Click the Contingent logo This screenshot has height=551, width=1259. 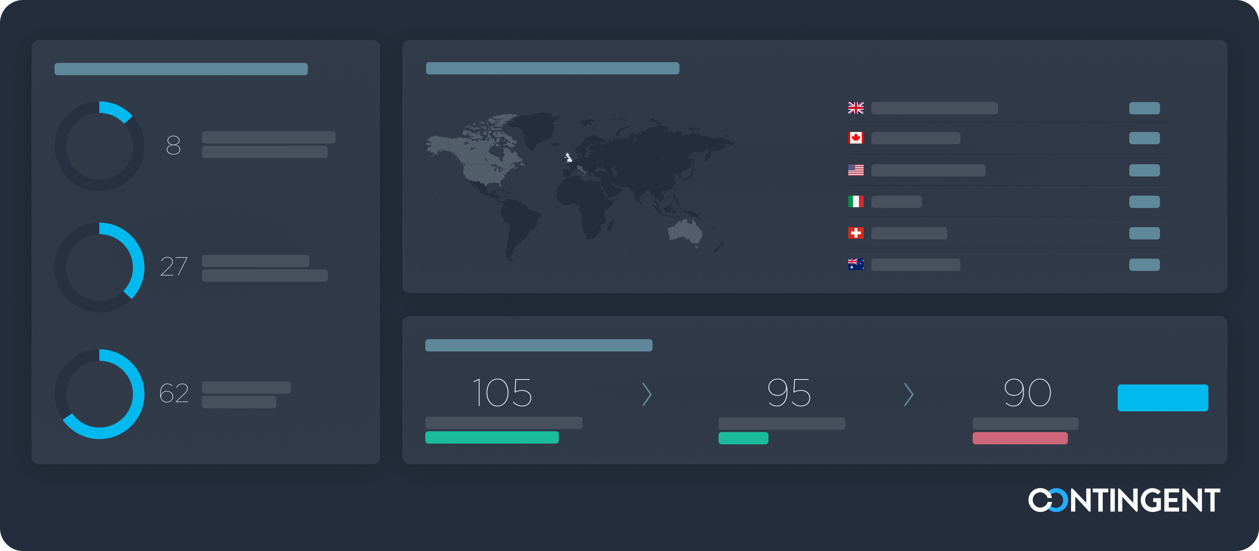point(1124,500)
